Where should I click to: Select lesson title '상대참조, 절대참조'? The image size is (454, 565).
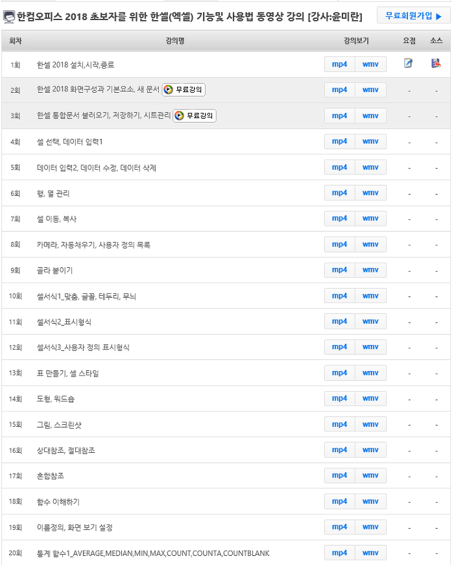click(66, 451)
